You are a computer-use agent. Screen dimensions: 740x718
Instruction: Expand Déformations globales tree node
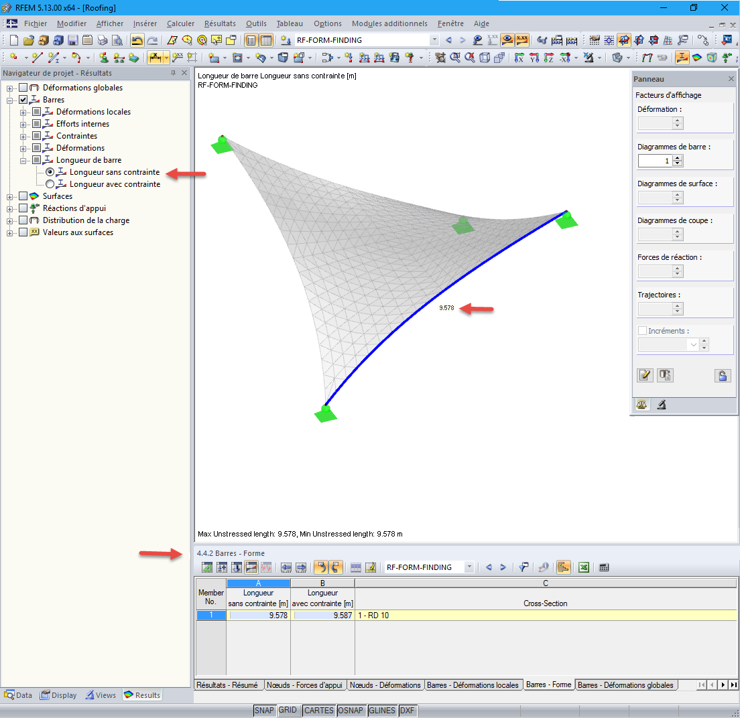click(9, 88)
